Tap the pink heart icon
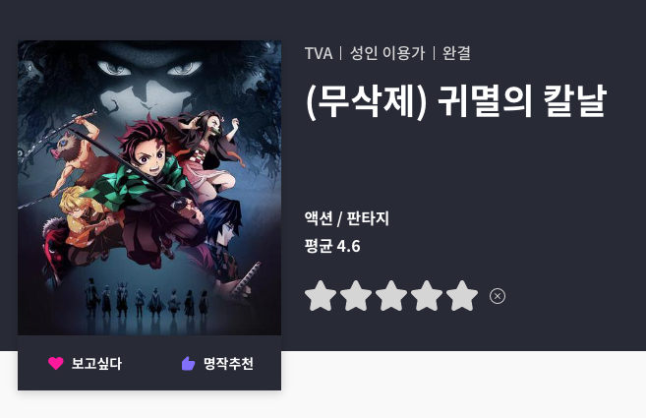646x418 pixels. [x=56, y=363]
